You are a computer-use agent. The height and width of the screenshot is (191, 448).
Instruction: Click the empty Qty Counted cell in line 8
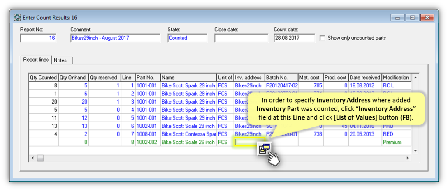coord(44,142)
